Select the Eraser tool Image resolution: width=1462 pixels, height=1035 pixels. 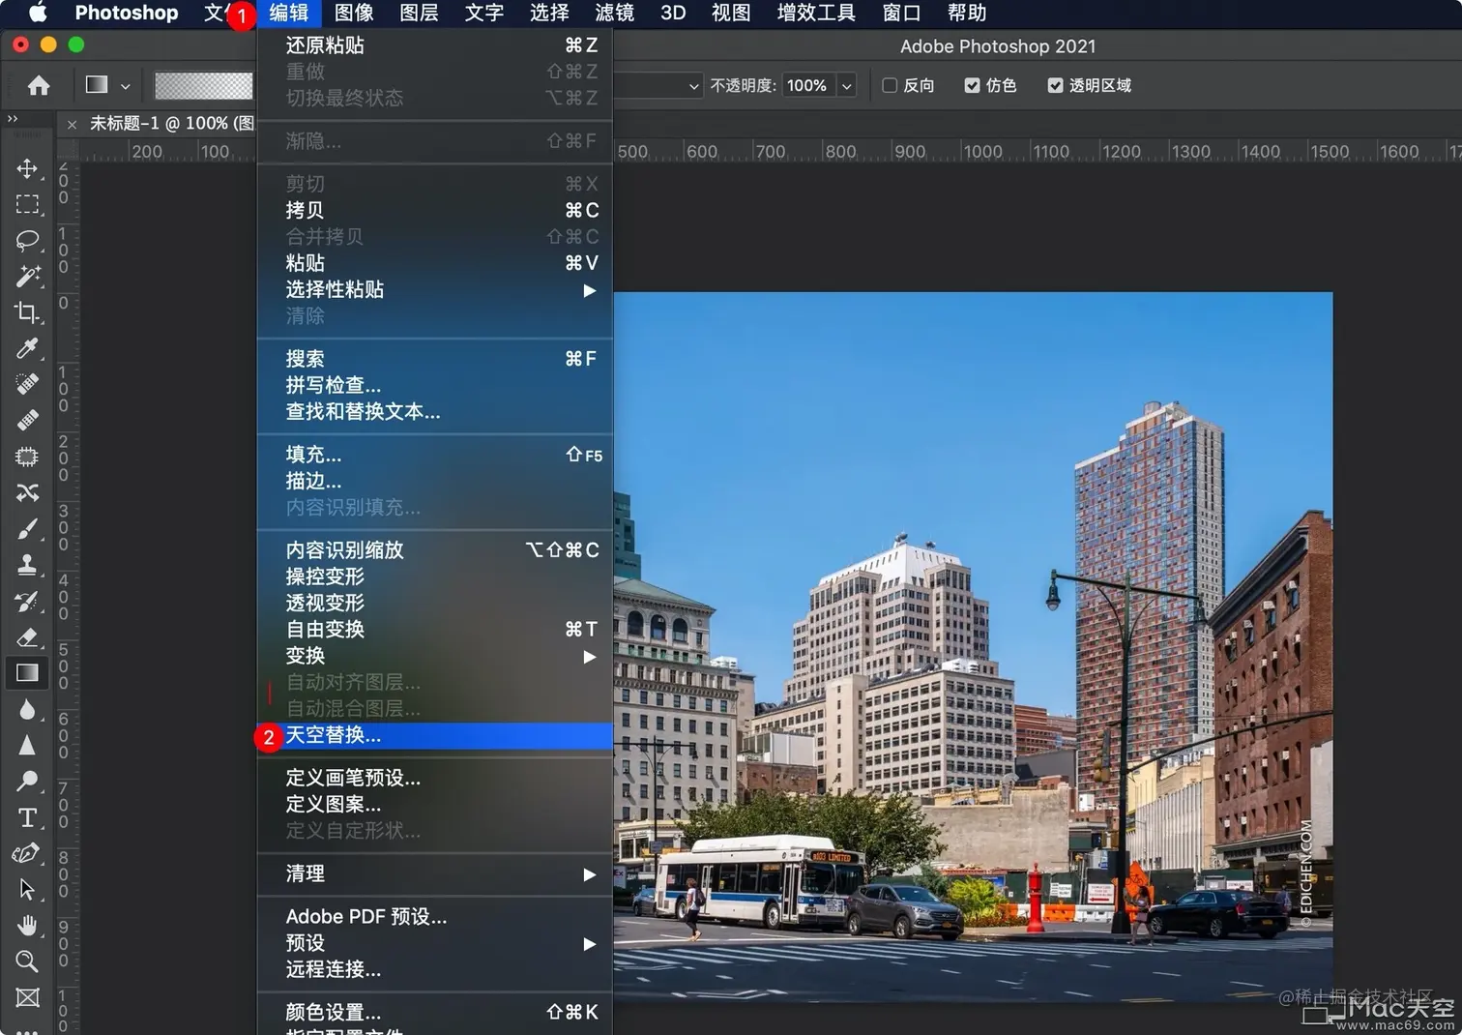[x=27, y=636]
